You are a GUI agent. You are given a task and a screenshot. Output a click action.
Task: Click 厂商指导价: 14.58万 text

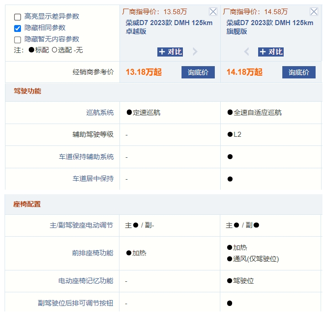click(x=255, y=12)
